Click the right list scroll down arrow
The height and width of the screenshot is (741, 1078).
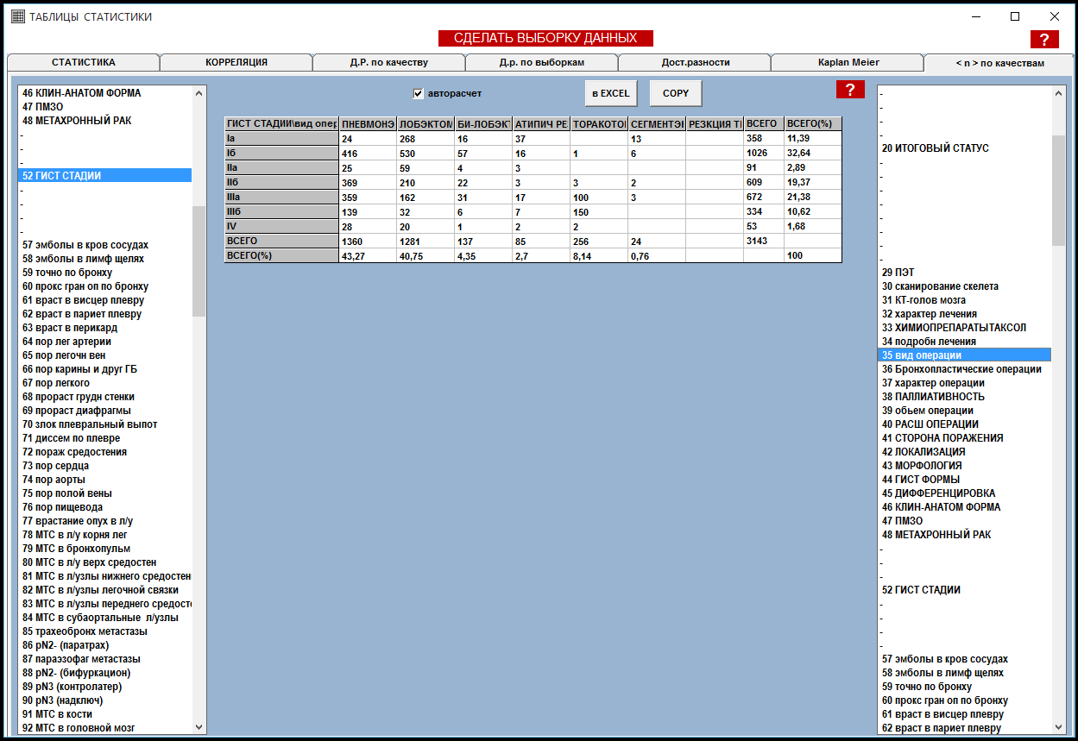(x=1059, y=727)
